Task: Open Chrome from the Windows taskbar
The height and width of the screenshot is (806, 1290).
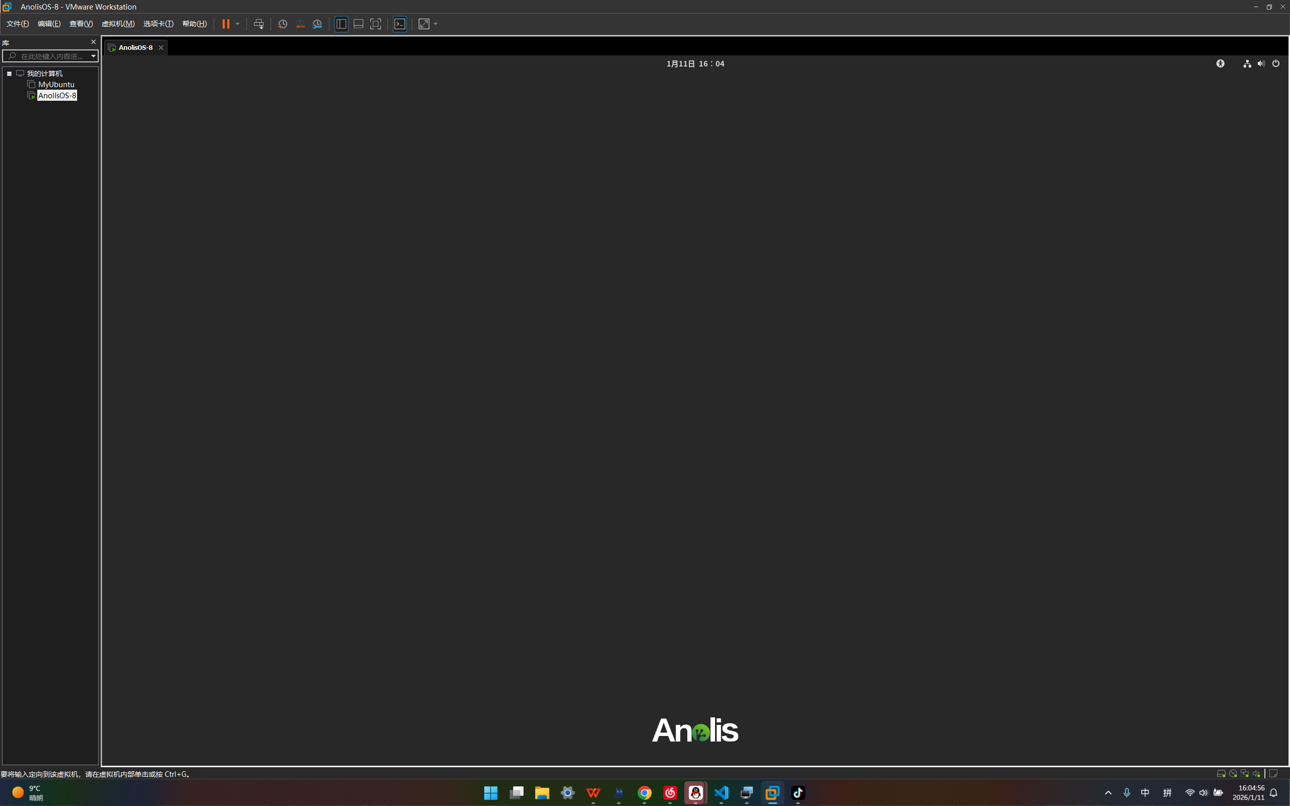Action: coord(644,793)
